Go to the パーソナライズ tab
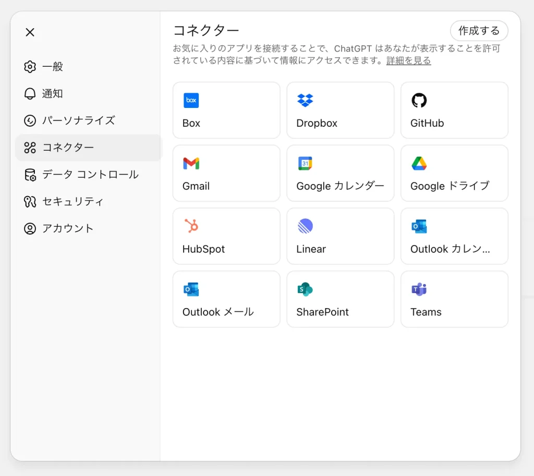The width and height of the screenshot is (534, 476). pyautogui.click(x=88, y=120)
